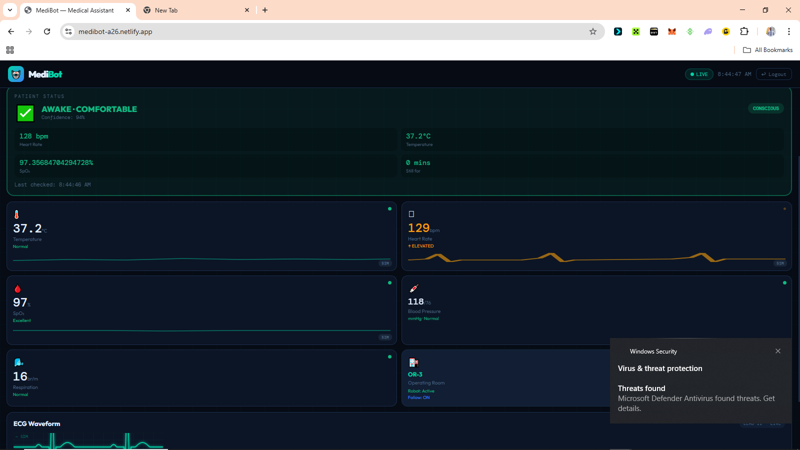Image resolution: width=800 pixels, height=450 pixels.
Task: View site information icon in address bar
Action: [x=69, y=31]
